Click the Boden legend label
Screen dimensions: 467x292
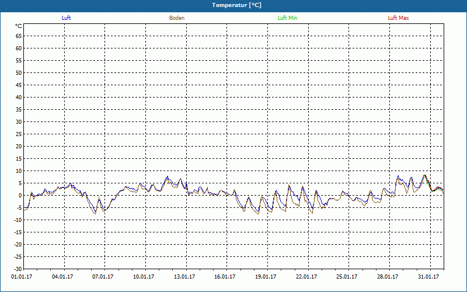(x=177, y=18)
